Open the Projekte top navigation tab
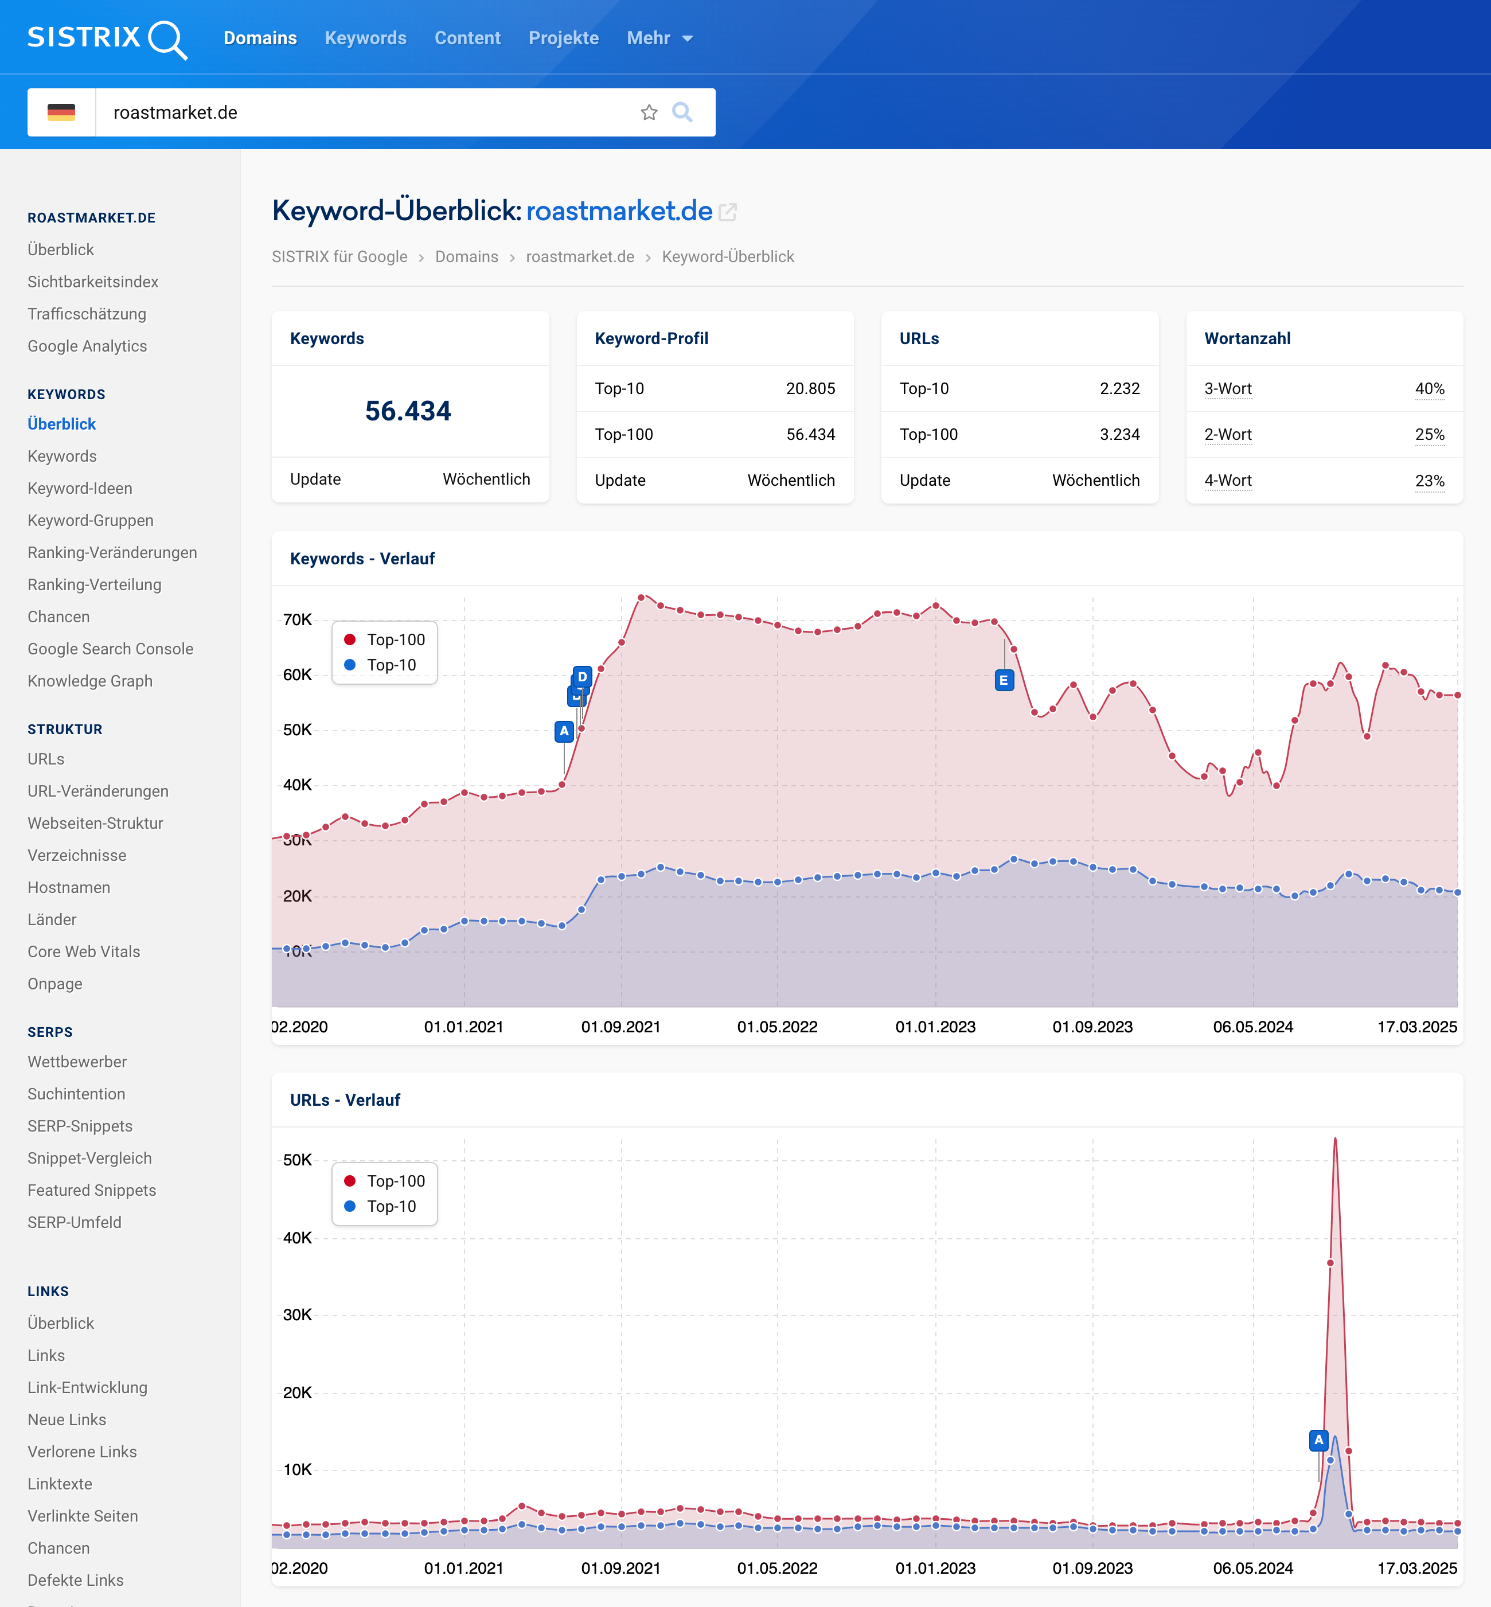 click(x=563, y=38)
